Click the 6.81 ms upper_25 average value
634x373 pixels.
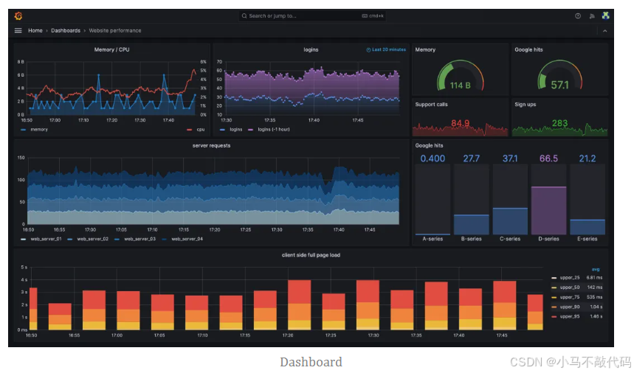click(x=594, y=278)
